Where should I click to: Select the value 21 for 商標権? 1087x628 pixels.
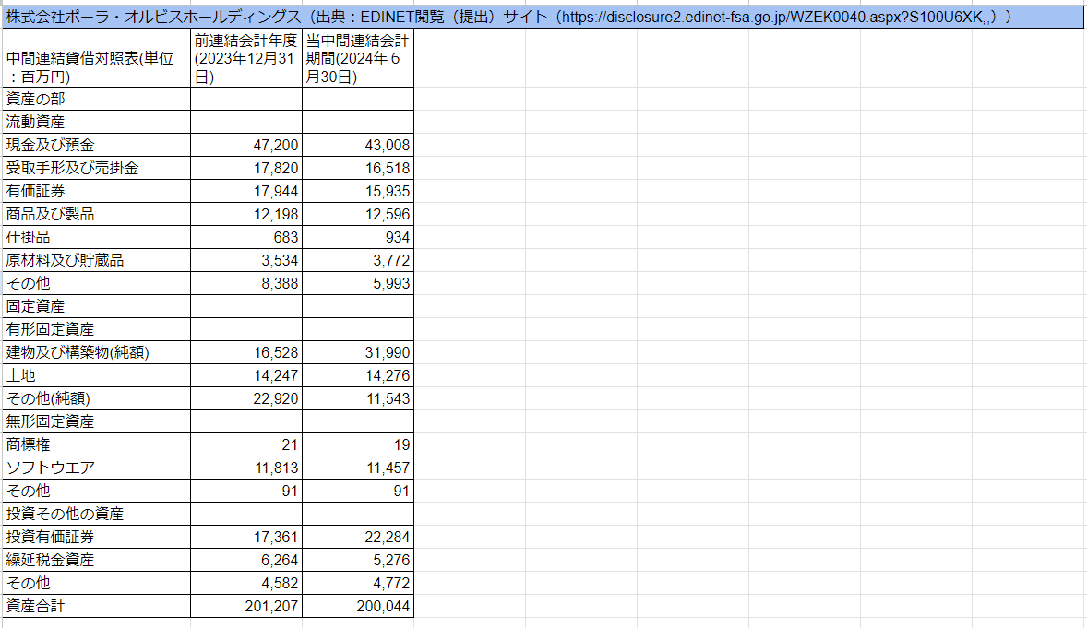pos(246,444)
